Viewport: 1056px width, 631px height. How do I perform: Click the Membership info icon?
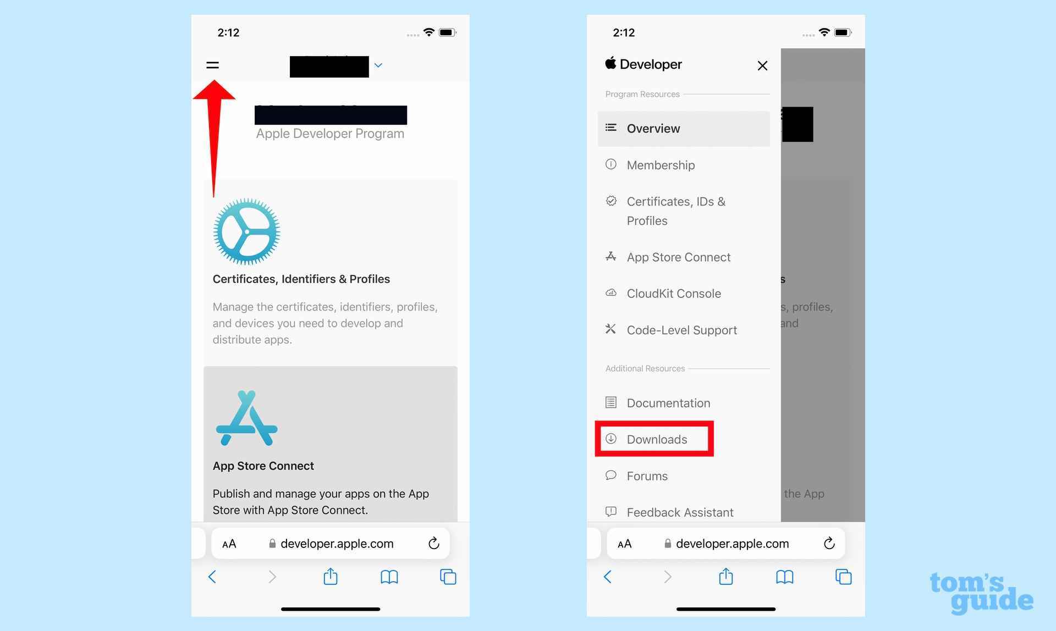tap(611, 164)
